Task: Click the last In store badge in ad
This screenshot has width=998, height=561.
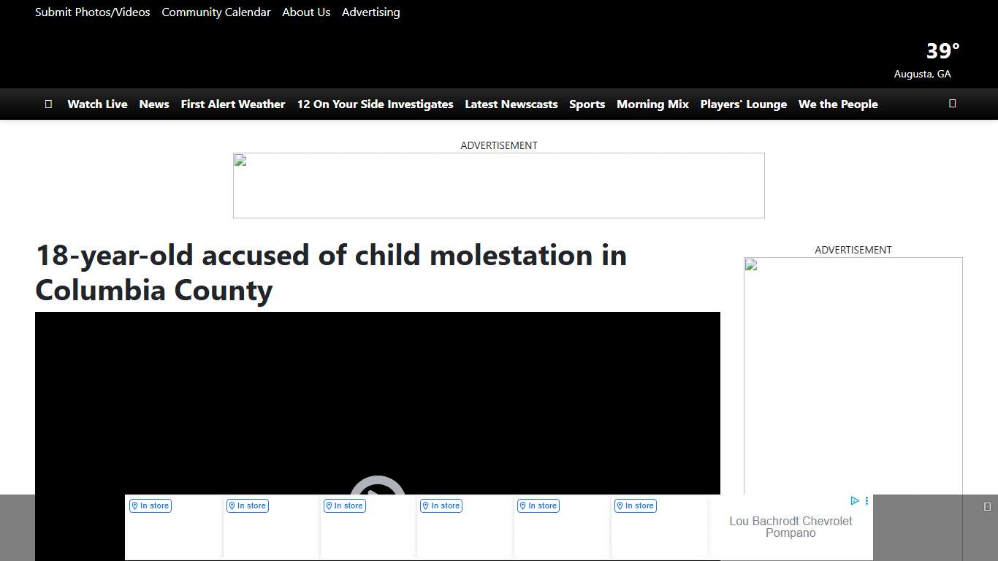Action: [635, 505]
